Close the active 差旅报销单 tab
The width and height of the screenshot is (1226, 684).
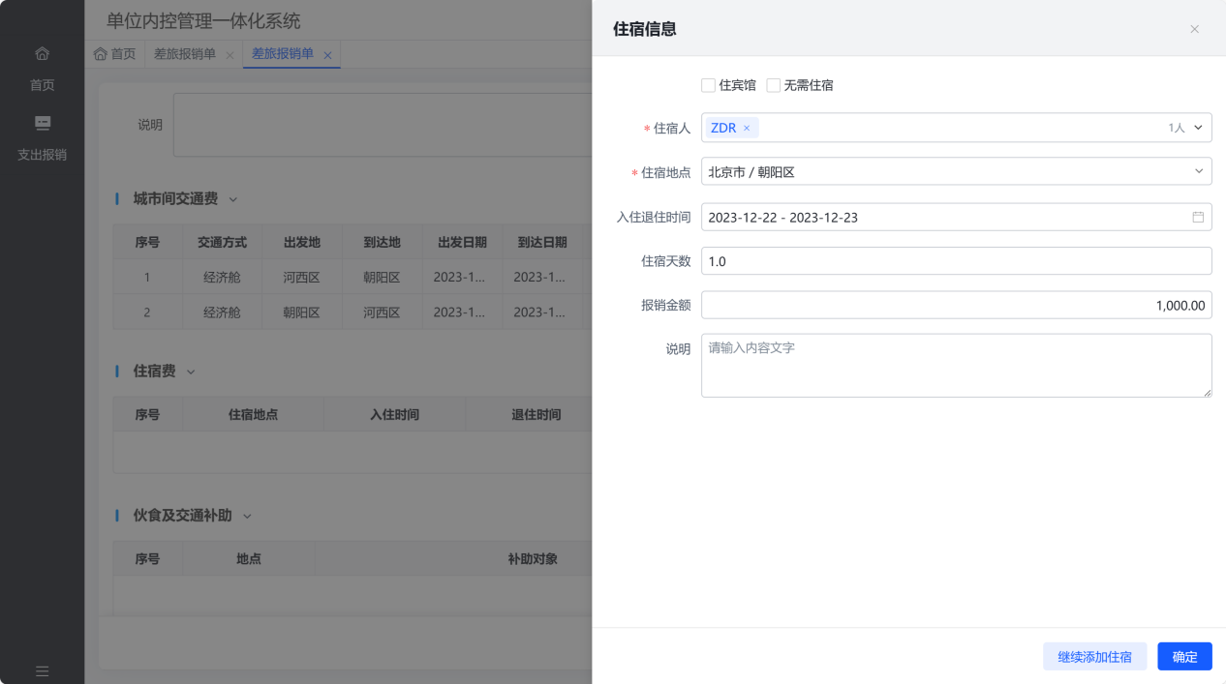(327, 55)
